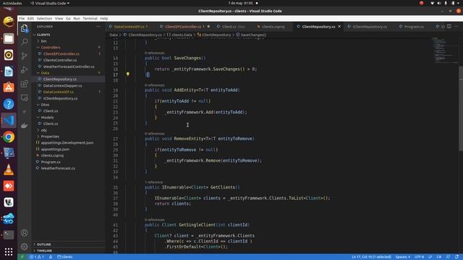463x260 pixels.
Task: Open the Manage gear in activity bar
Action: click(x=25, y=246)
